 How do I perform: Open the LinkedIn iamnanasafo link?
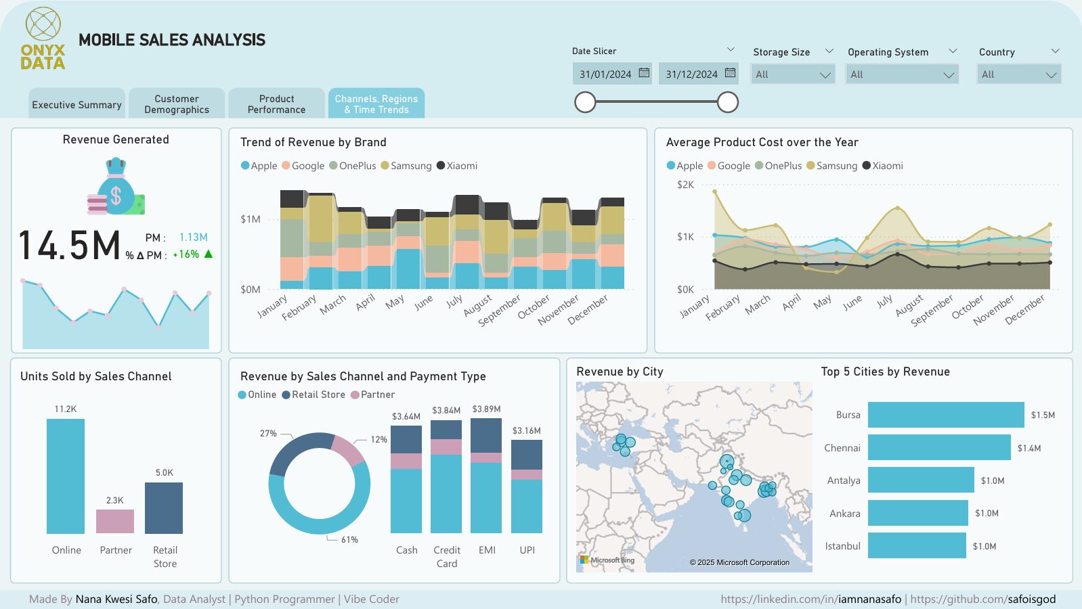pyautogui.click(x=811, y=599)
